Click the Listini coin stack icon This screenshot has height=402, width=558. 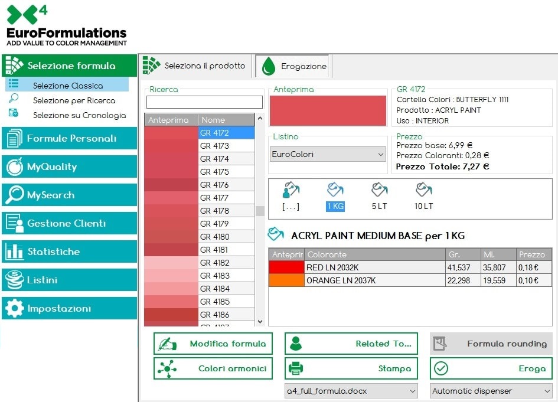15,280
